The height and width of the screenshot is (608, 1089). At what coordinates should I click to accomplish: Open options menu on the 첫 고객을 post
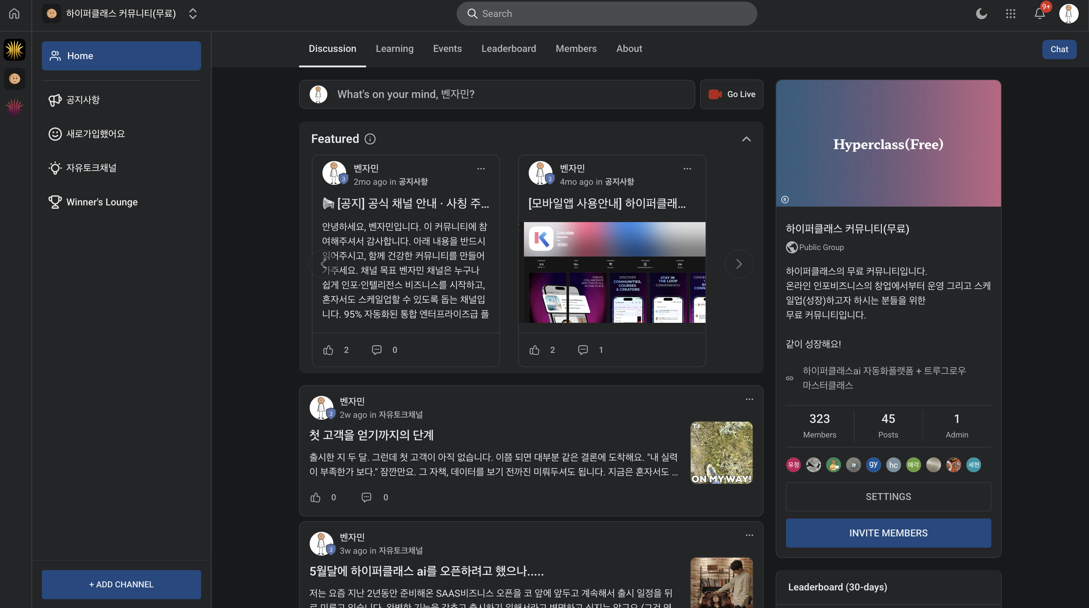pyautogui.click(x=750, y=400)
